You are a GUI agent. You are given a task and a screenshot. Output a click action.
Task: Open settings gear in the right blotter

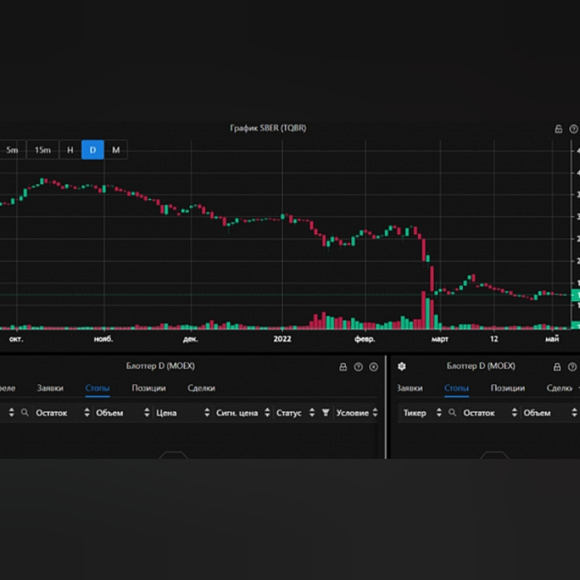[x=402, y=366]
